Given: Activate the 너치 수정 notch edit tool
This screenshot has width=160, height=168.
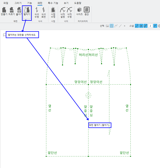Looking at the screenshot, I should tap(70, 13).
